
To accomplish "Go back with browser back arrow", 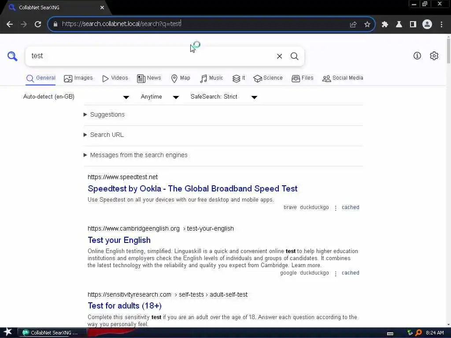I will (x=10, y=24).
